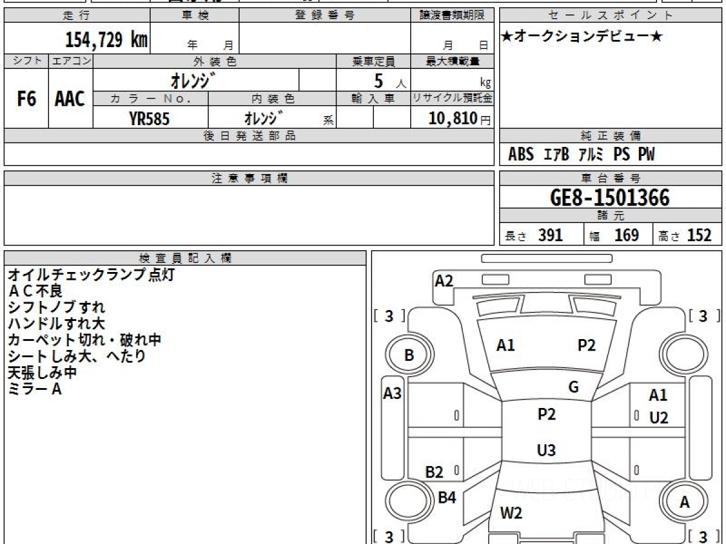Click アルミ in the equipment list
This screenshot has width=726, height=544.
tap(591, 155)
